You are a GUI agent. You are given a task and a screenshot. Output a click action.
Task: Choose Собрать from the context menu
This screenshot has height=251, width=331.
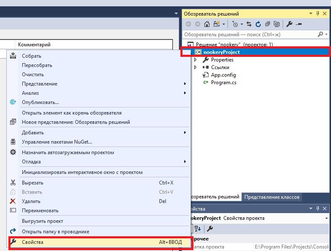99,56
